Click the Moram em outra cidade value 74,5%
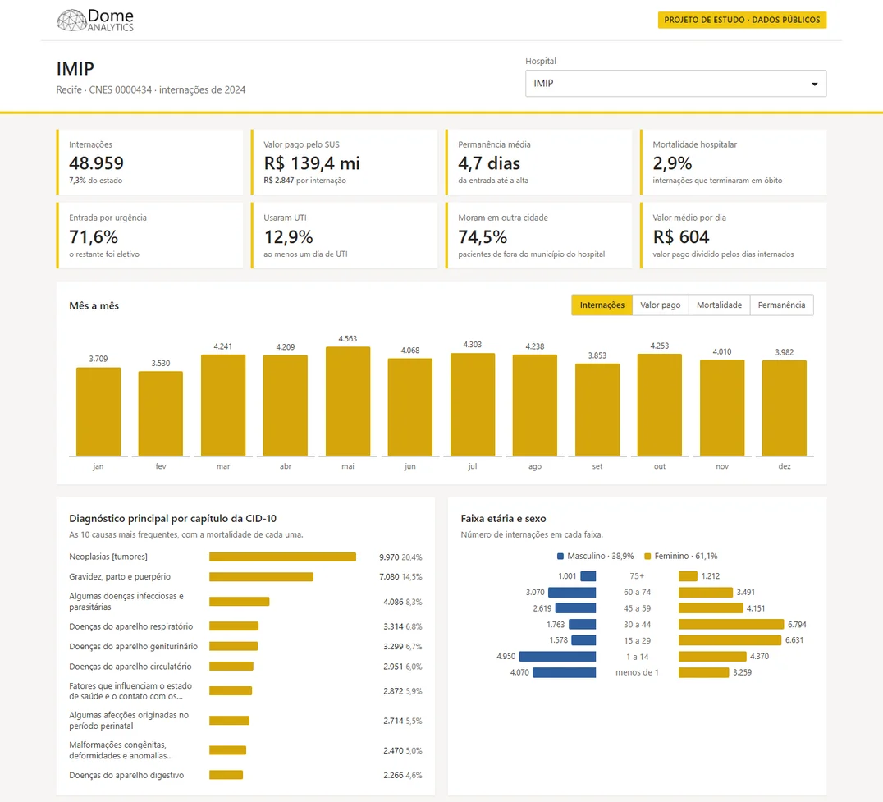 tap(483, 237)
